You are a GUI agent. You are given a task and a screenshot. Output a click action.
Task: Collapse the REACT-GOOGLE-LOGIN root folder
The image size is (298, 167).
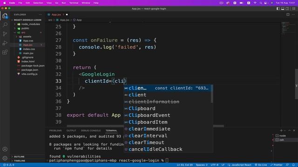[x=27, y=20]
